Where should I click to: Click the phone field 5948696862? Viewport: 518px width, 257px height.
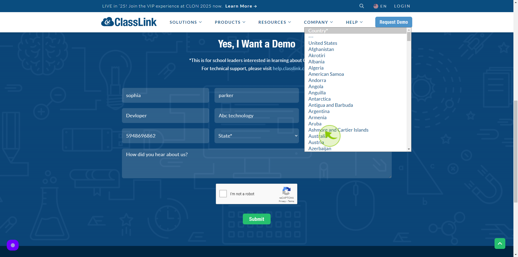point(165,136)
